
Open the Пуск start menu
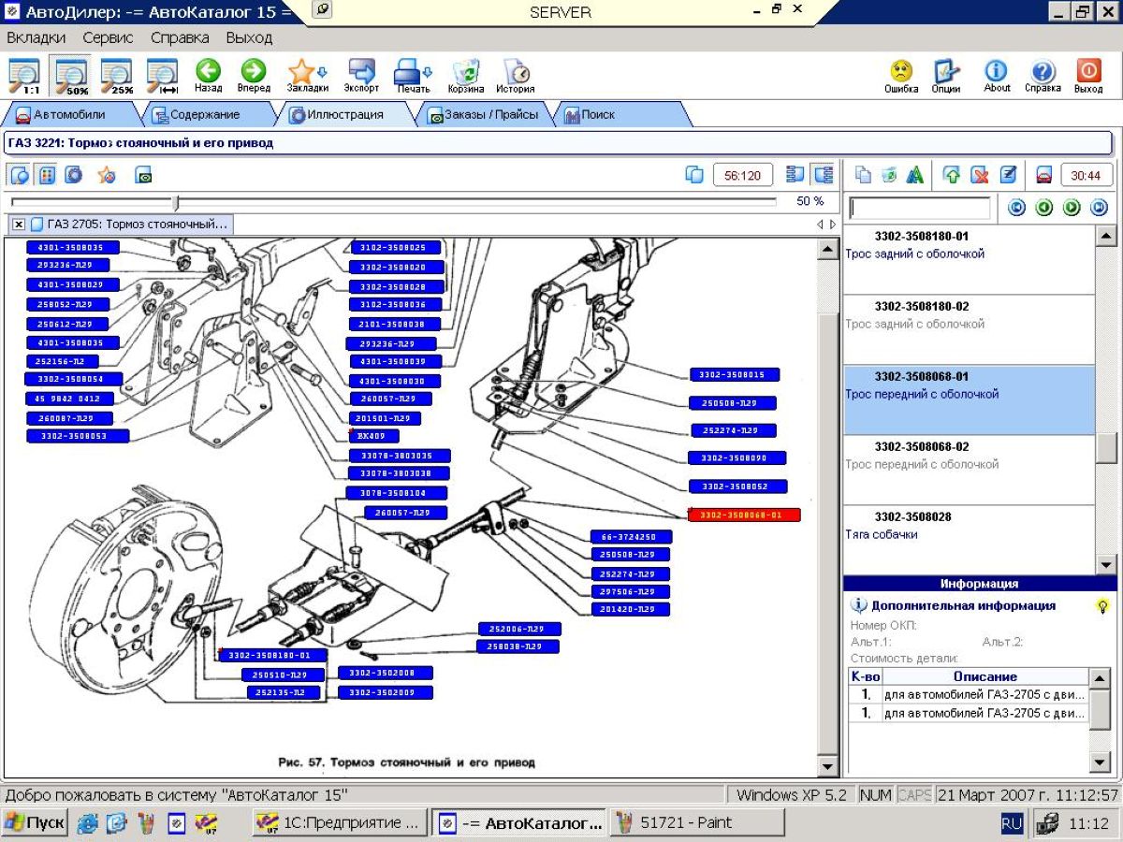point(35,823)
